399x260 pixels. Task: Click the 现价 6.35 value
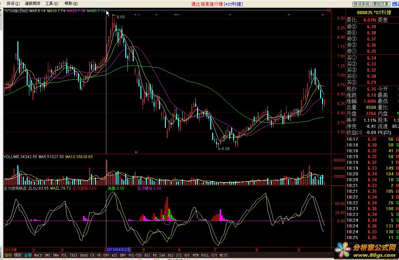click(371, 89)
